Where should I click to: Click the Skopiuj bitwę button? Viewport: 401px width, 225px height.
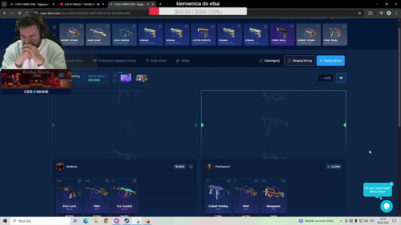(300, 61)
